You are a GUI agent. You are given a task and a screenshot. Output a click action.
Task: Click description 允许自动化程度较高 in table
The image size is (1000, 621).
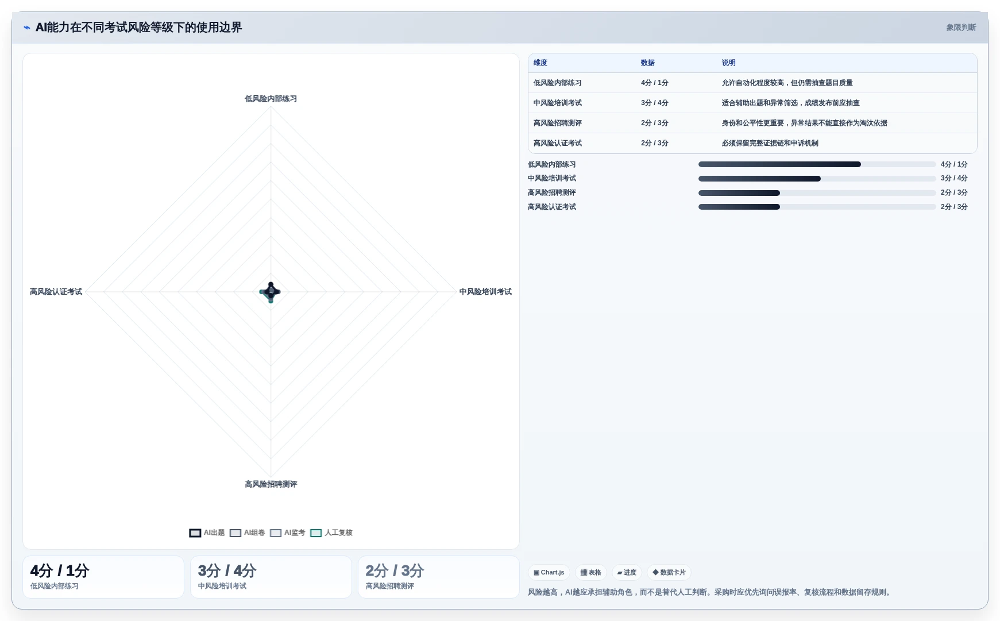click(787, 83)
